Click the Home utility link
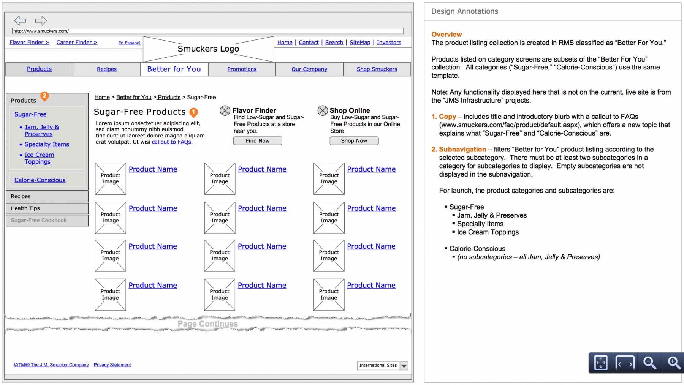The height and width of the screenshot is (385, 684). point(285,43)
